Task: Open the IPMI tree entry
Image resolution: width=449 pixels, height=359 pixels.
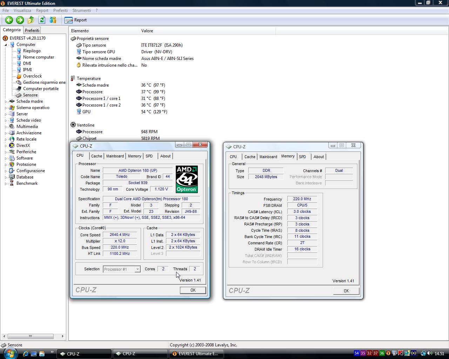Action: [x=27, y=70]
